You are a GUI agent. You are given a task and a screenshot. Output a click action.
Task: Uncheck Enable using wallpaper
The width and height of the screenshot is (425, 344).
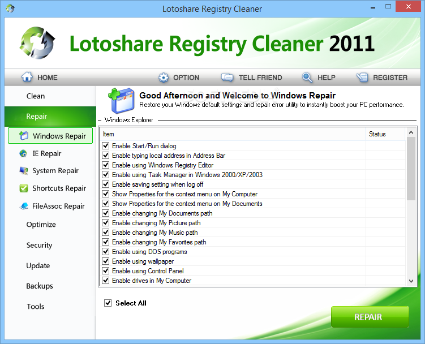coord(106,261)
